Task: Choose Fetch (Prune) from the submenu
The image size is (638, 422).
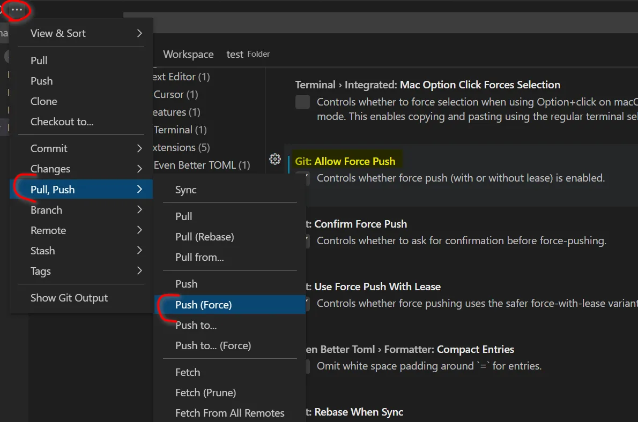Action: pos(204,393)
